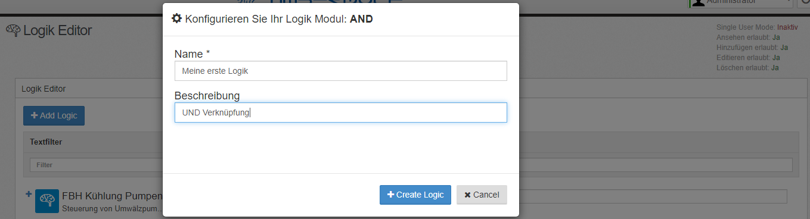Click the Add Logic button

[54, 115]
